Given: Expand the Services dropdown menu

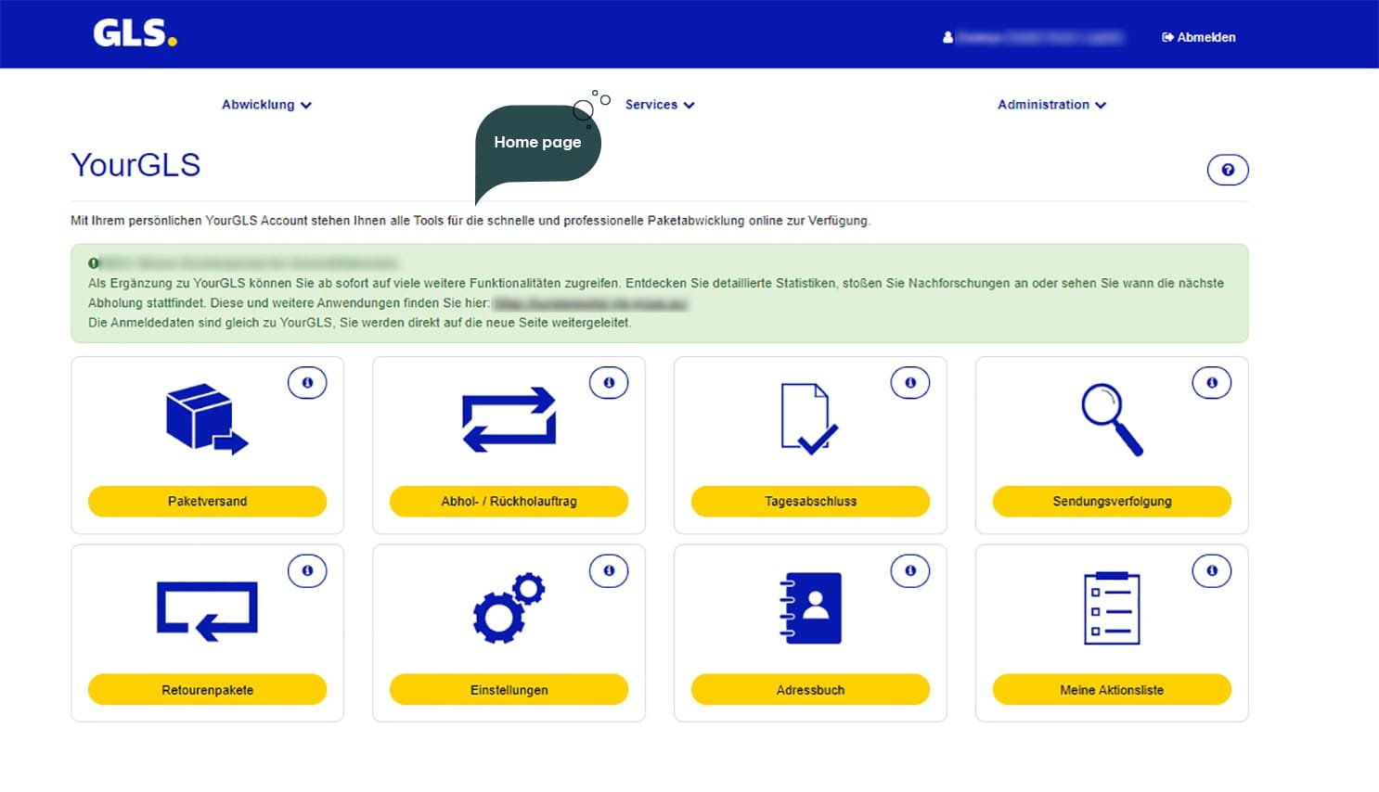Looking at the screenshot, I should point(659,105).
